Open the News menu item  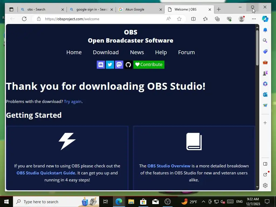point(137,52)
